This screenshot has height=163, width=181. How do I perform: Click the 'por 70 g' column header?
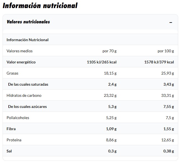[x=109, y=51]
